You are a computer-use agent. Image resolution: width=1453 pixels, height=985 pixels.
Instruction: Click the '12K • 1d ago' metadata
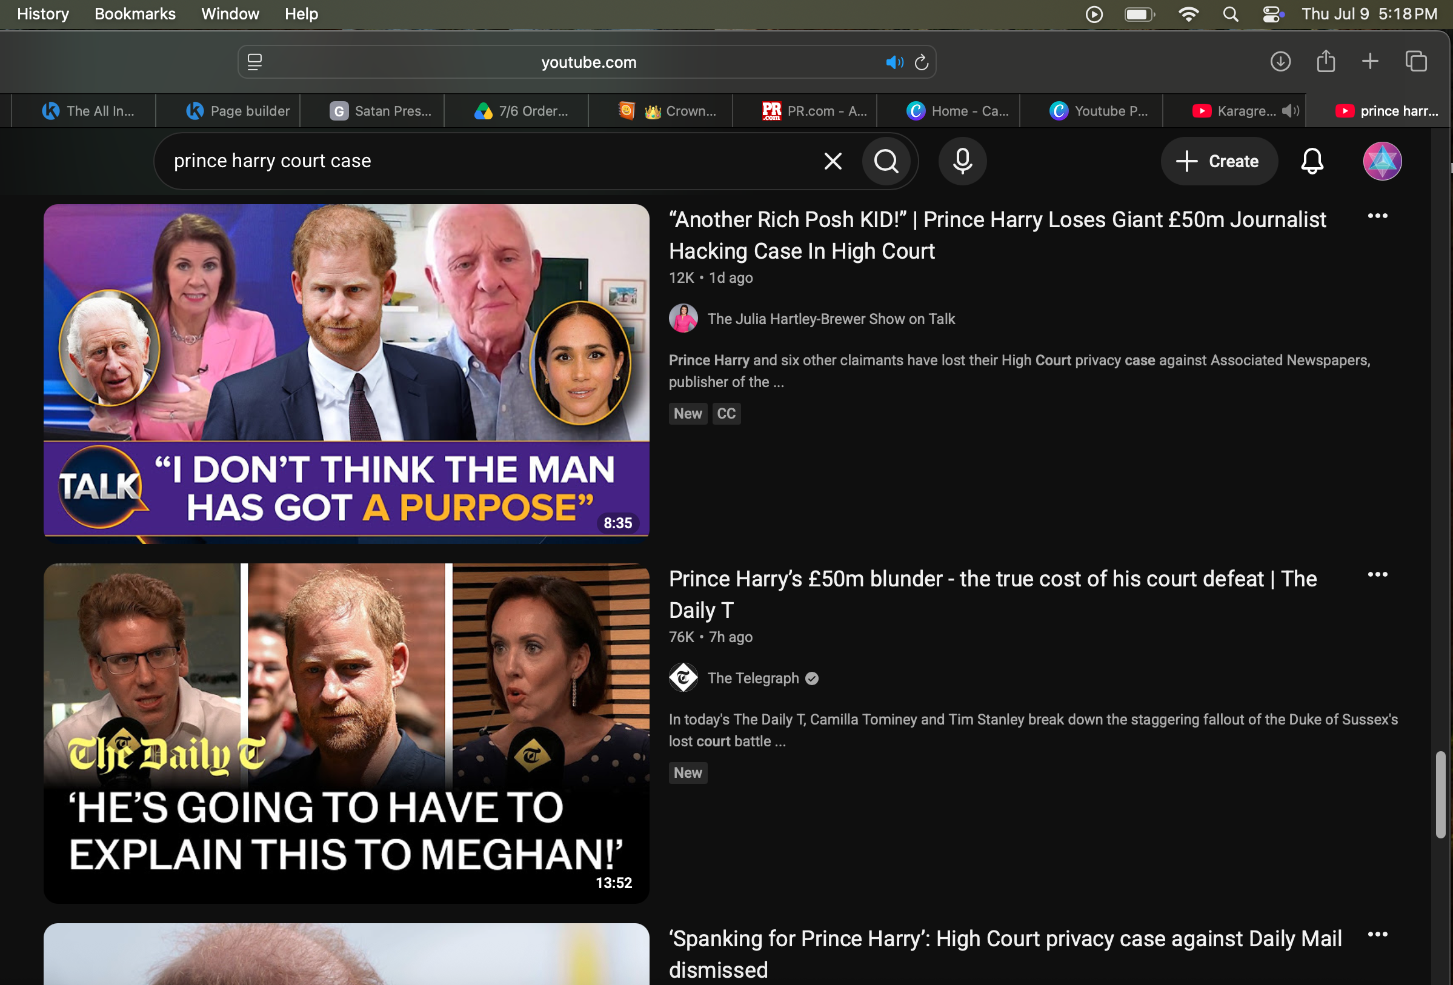pos(711,278)
